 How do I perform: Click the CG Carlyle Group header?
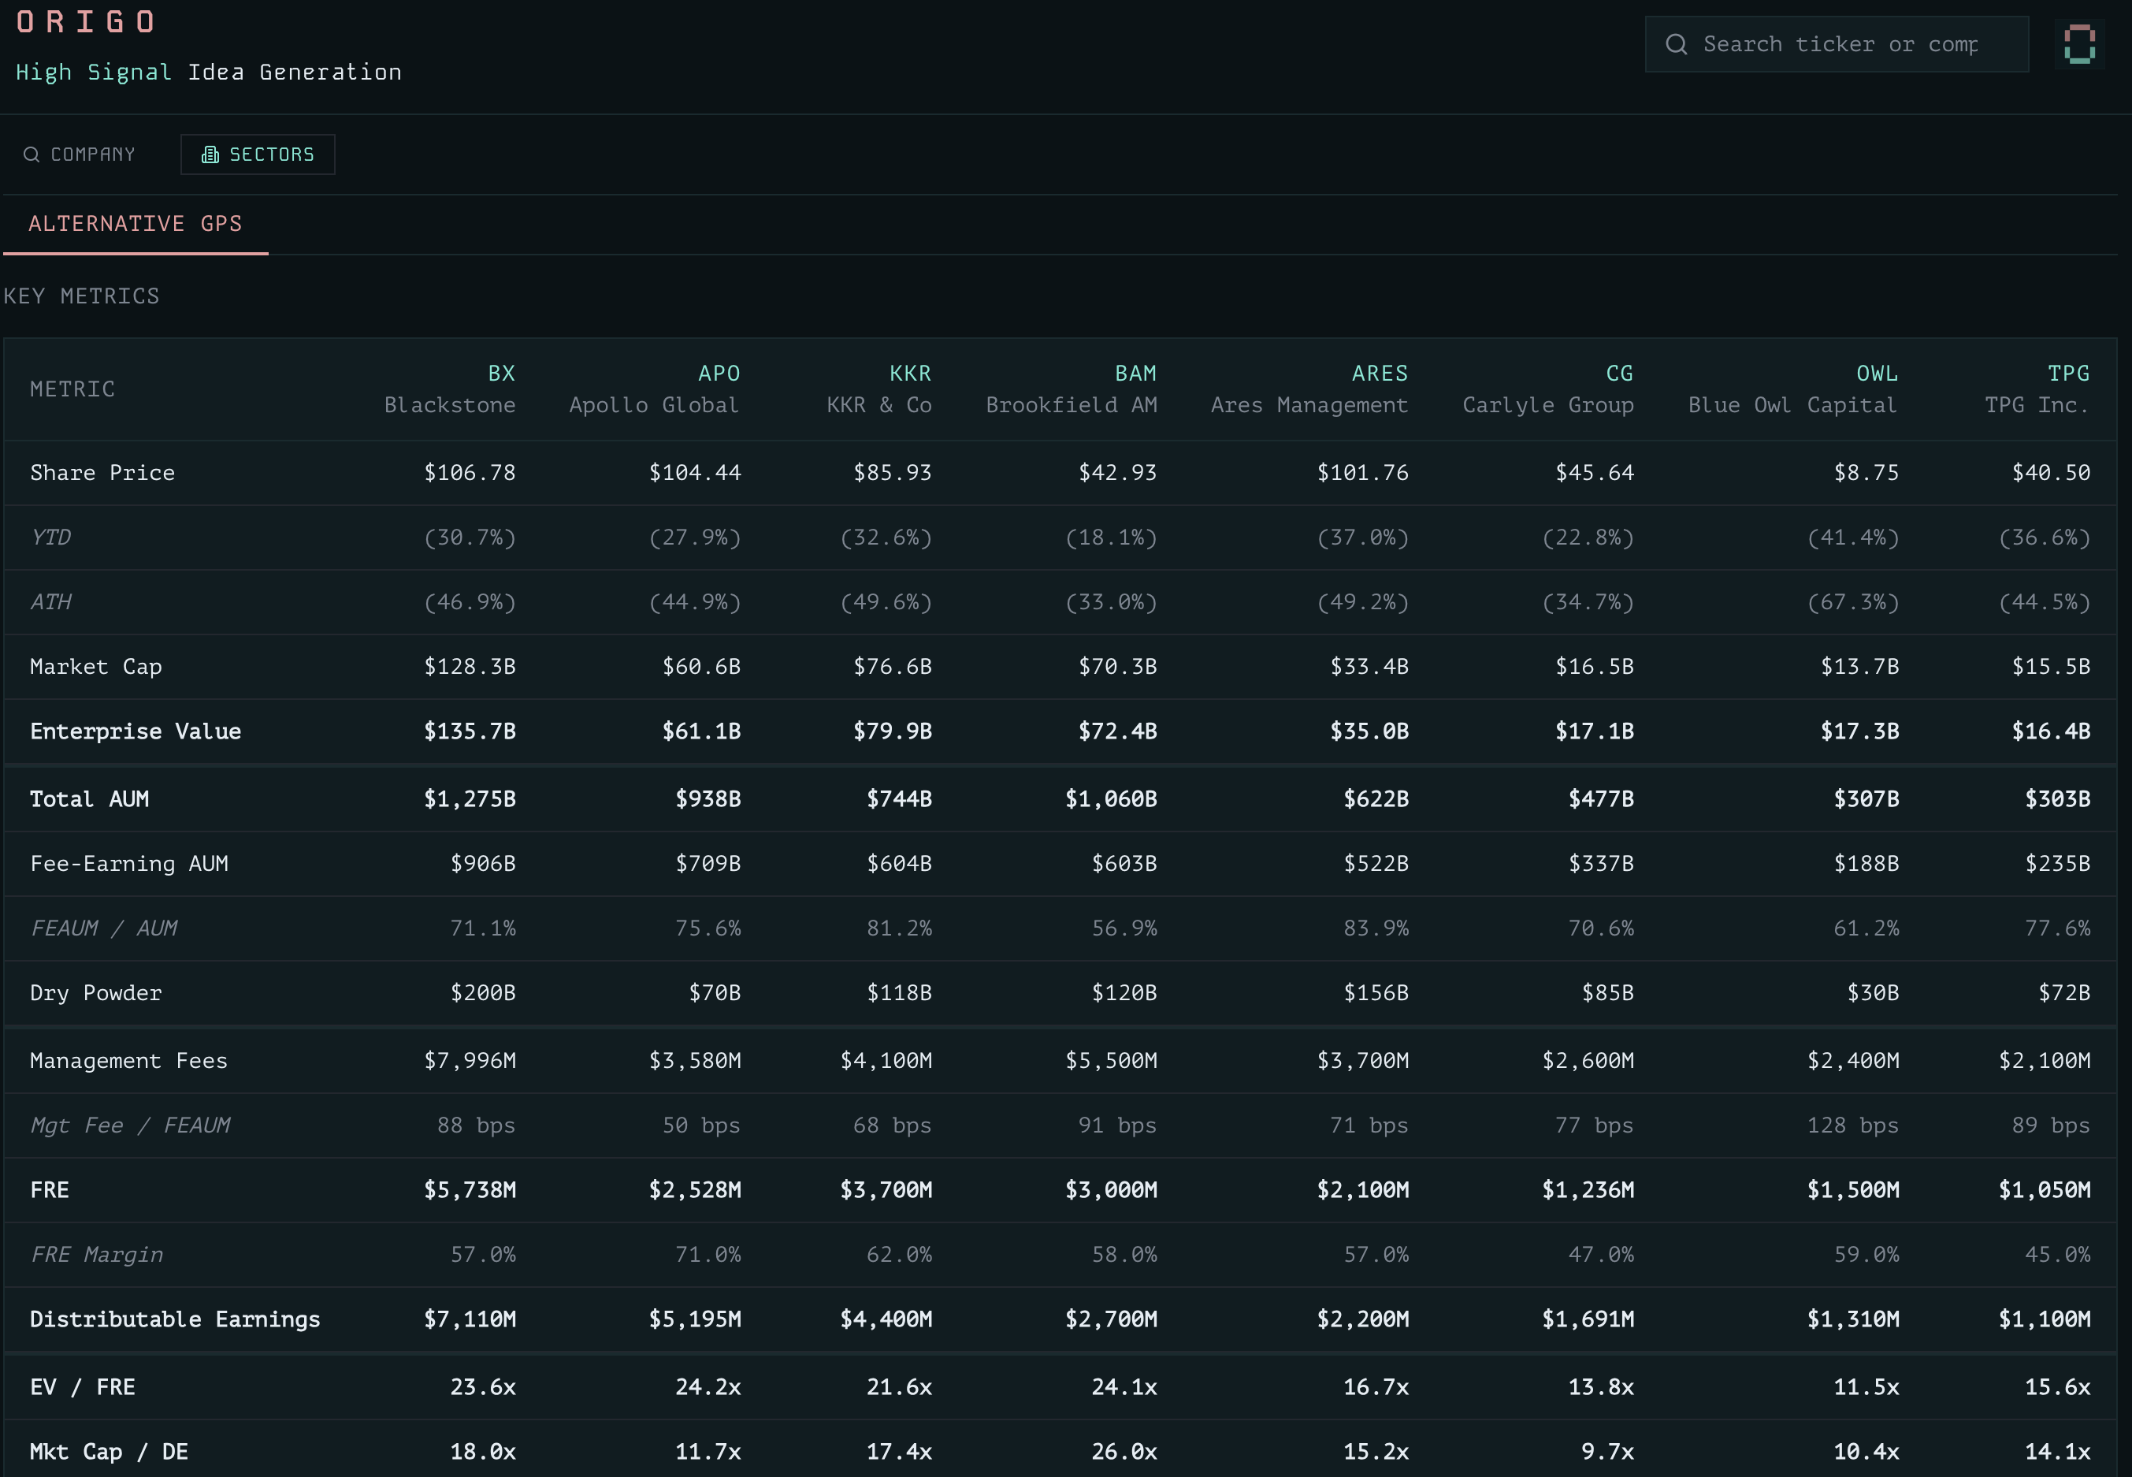pyautogui.click(x=1618, y=374)
